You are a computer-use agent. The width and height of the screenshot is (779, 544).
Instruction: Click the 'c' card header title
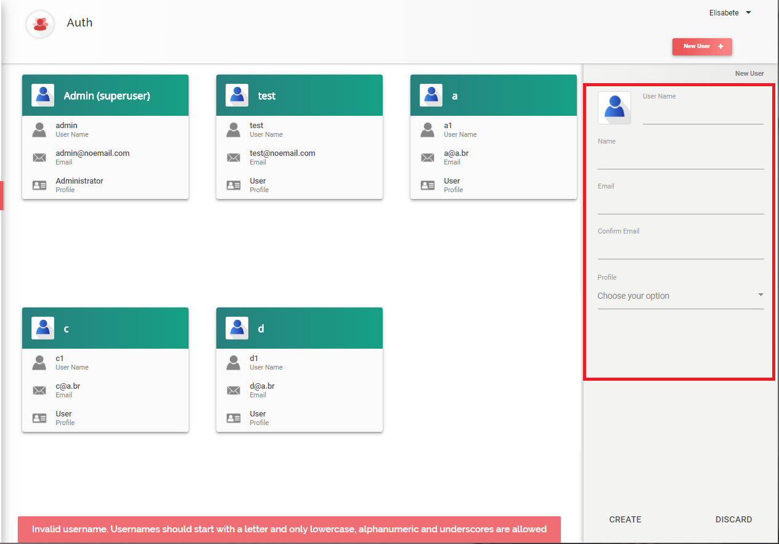pos(67,329)
